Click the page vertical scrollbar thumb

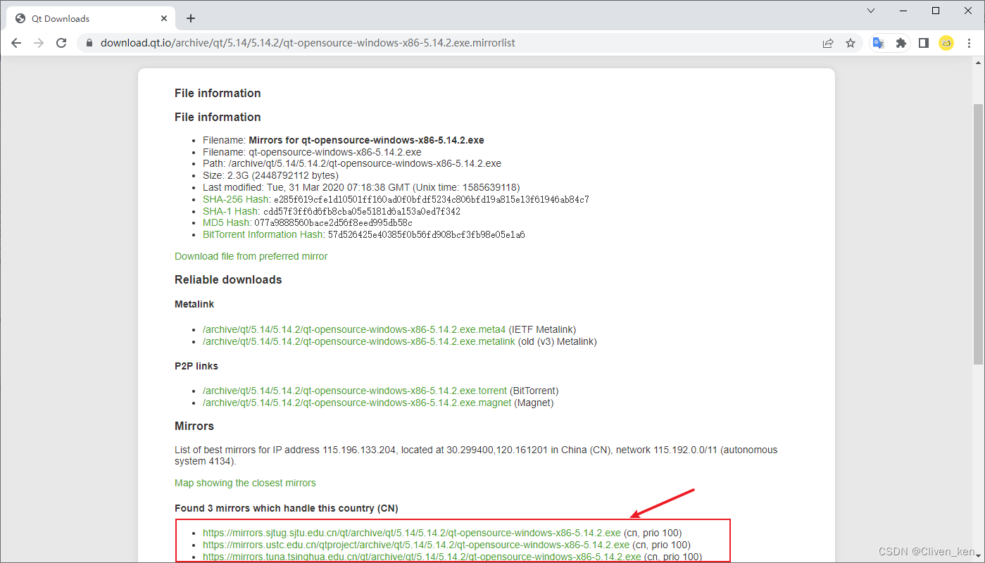pos(979,234)
